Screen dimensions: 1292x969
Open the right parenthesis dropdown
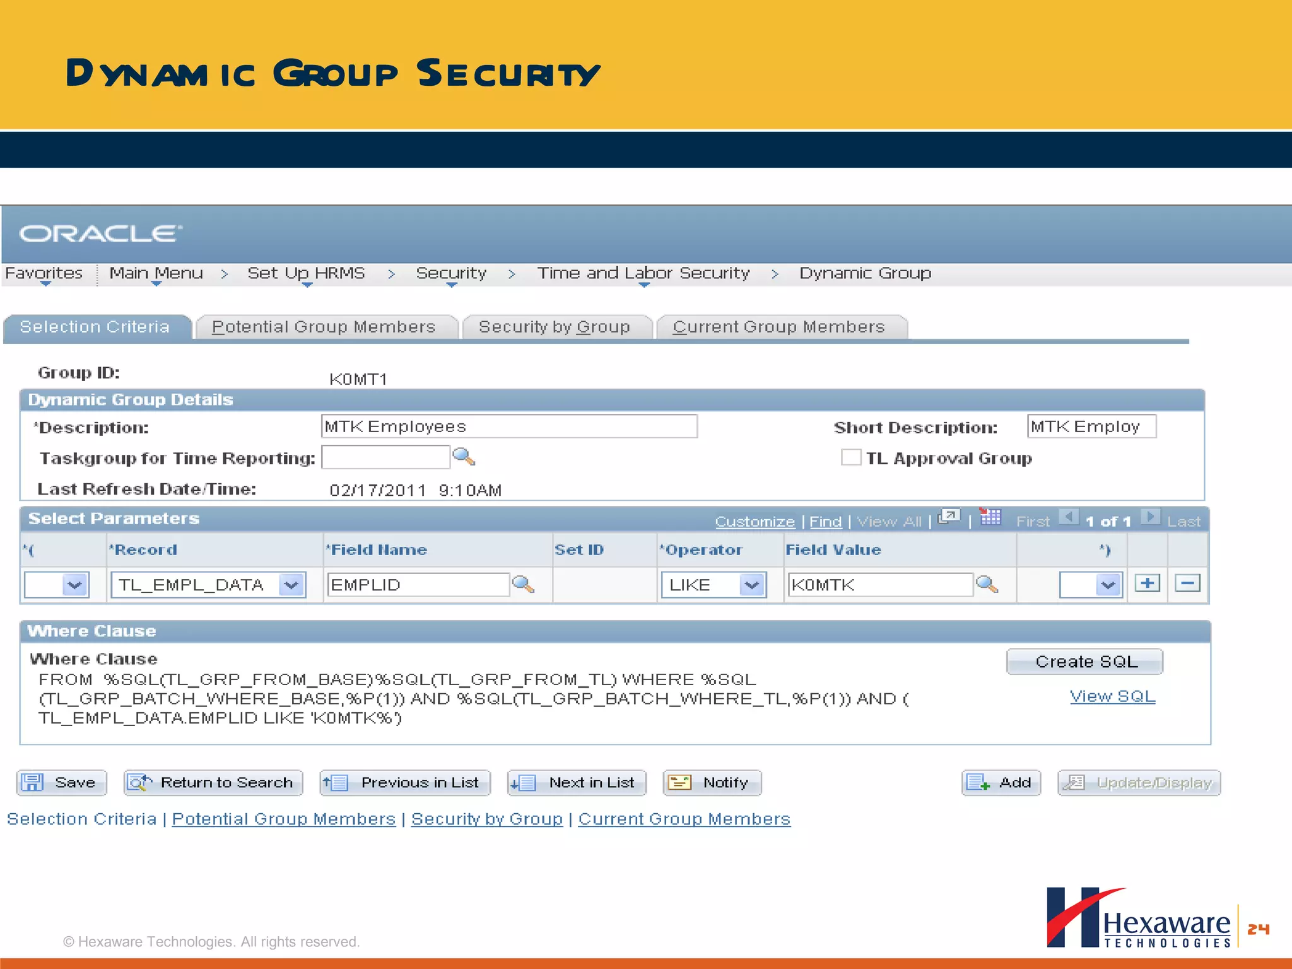1091,585
